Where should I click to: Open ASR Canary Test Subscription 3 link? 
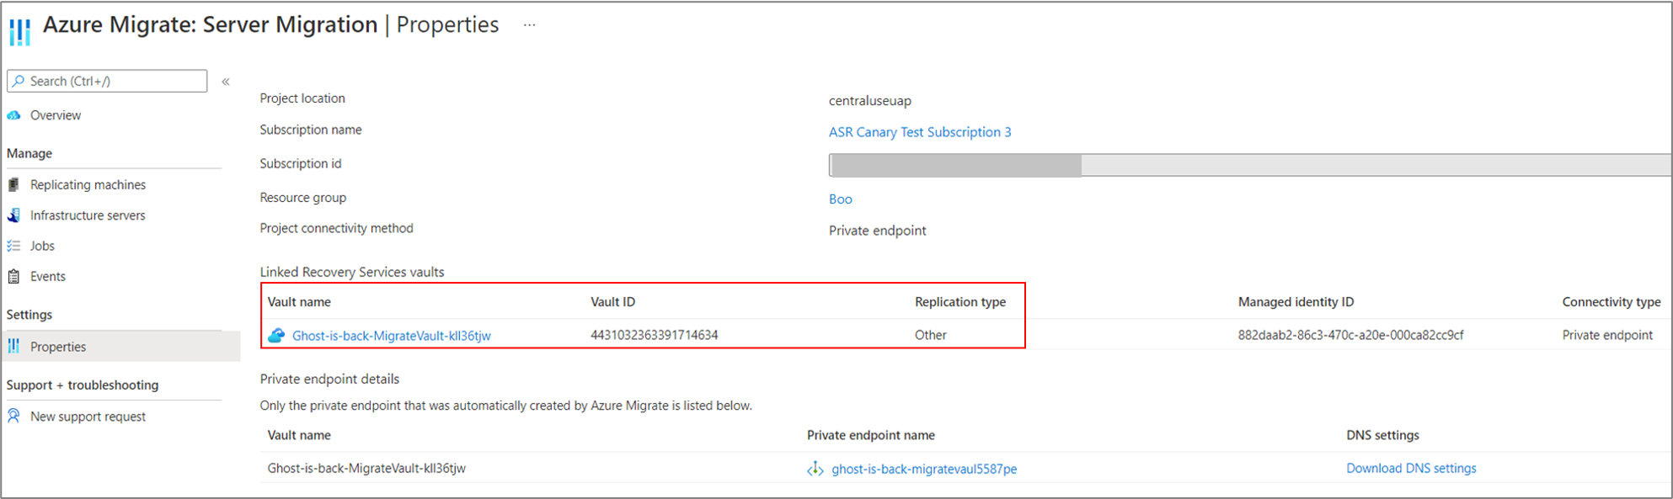click(920, 132)
